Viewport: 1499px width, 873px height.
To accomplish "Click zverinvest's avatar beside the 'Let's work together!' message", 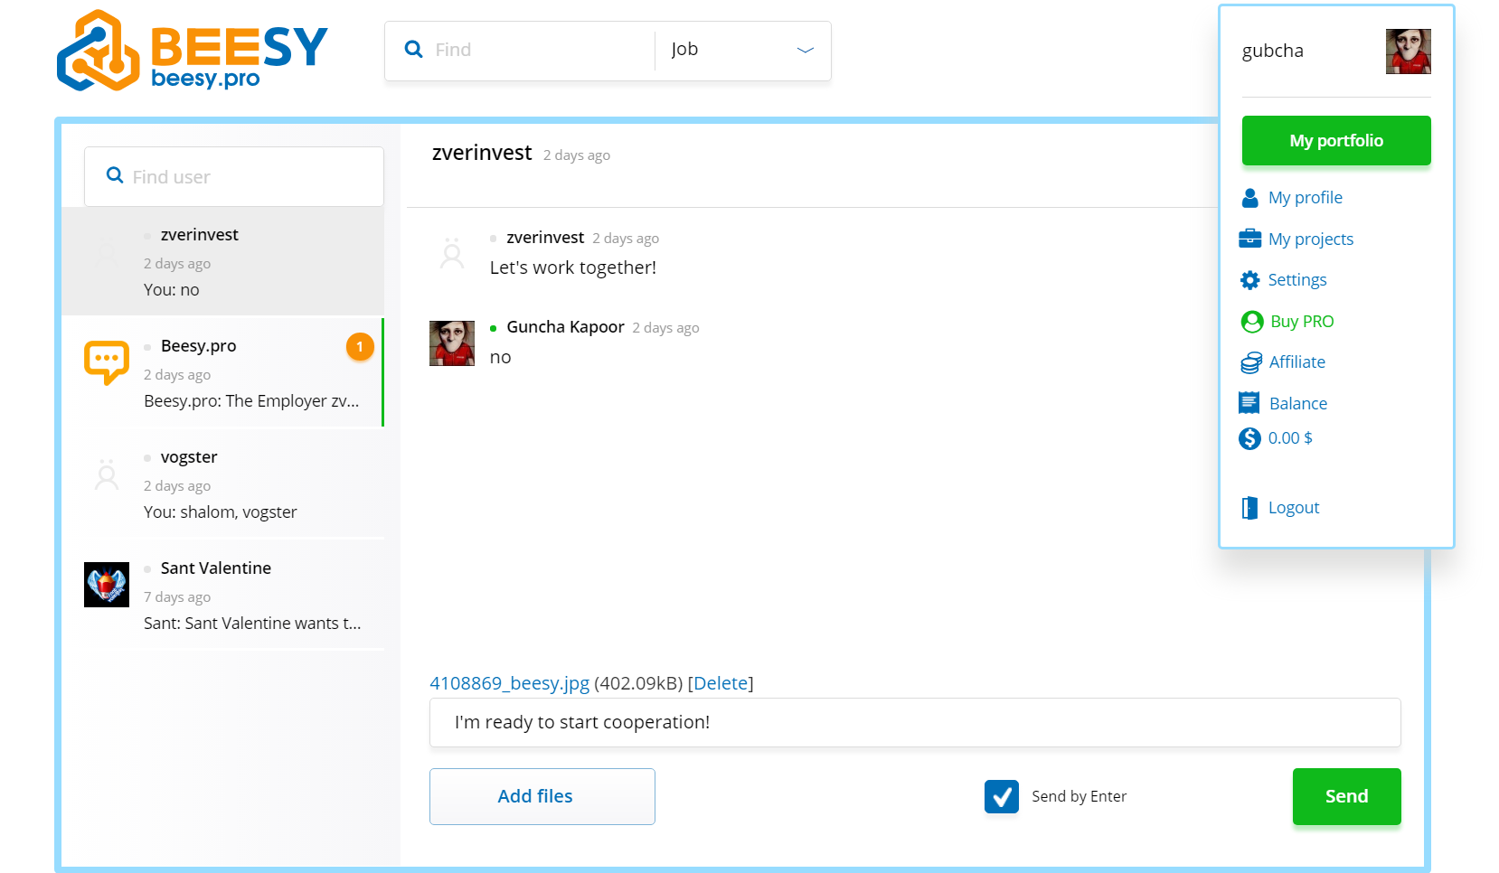I will coord(452,253).
